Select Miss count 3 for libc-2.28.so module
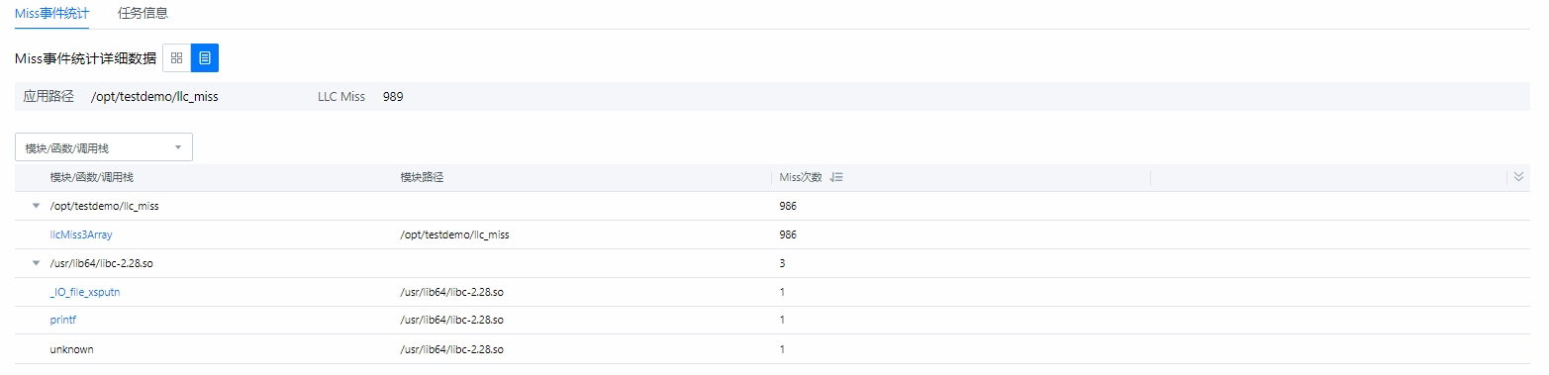The image size is (1549, 375). (783, 264)
